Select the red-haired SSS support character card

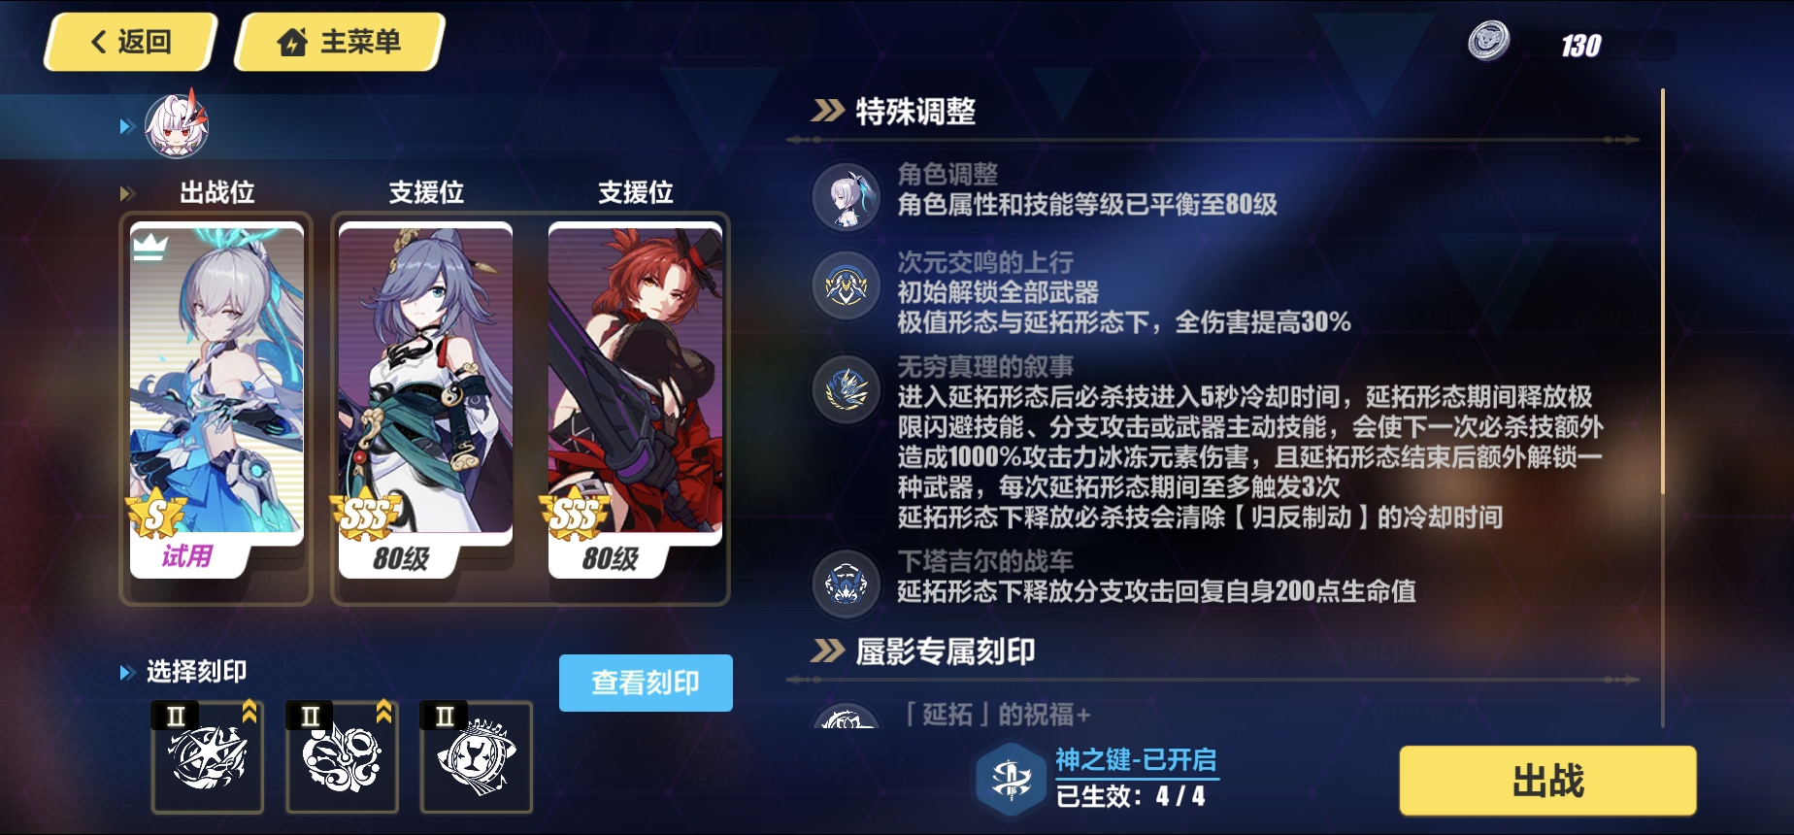tap(635, 400)
